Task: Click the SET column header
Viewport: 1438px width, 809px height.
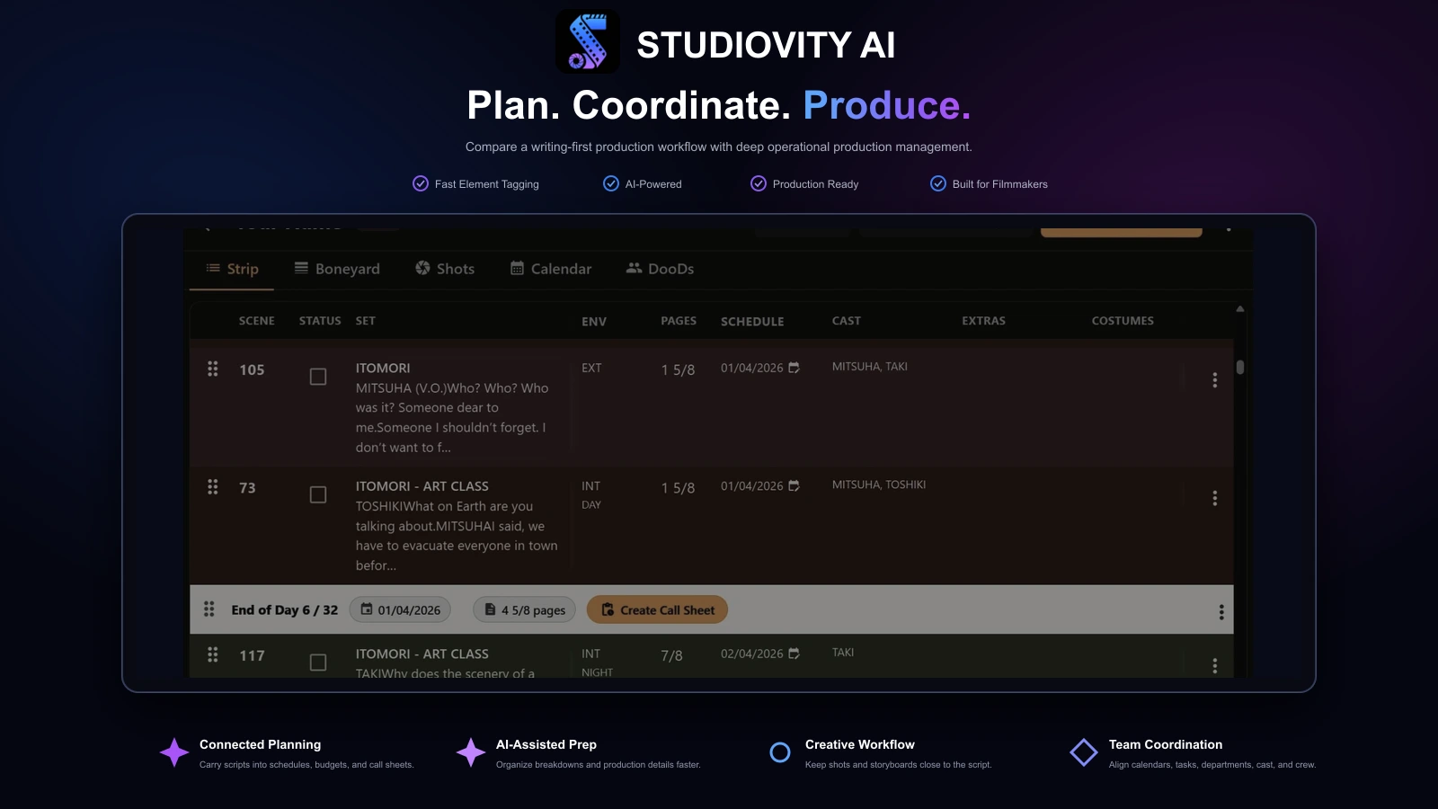Action: [x=366, y=321]
